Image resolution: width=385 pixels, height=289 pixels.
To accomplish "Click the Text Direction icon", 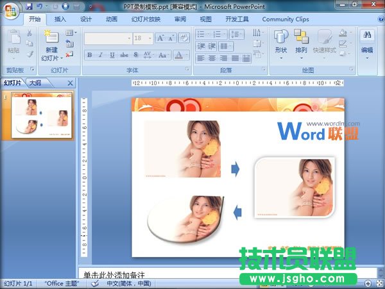I will pos(257,32).
